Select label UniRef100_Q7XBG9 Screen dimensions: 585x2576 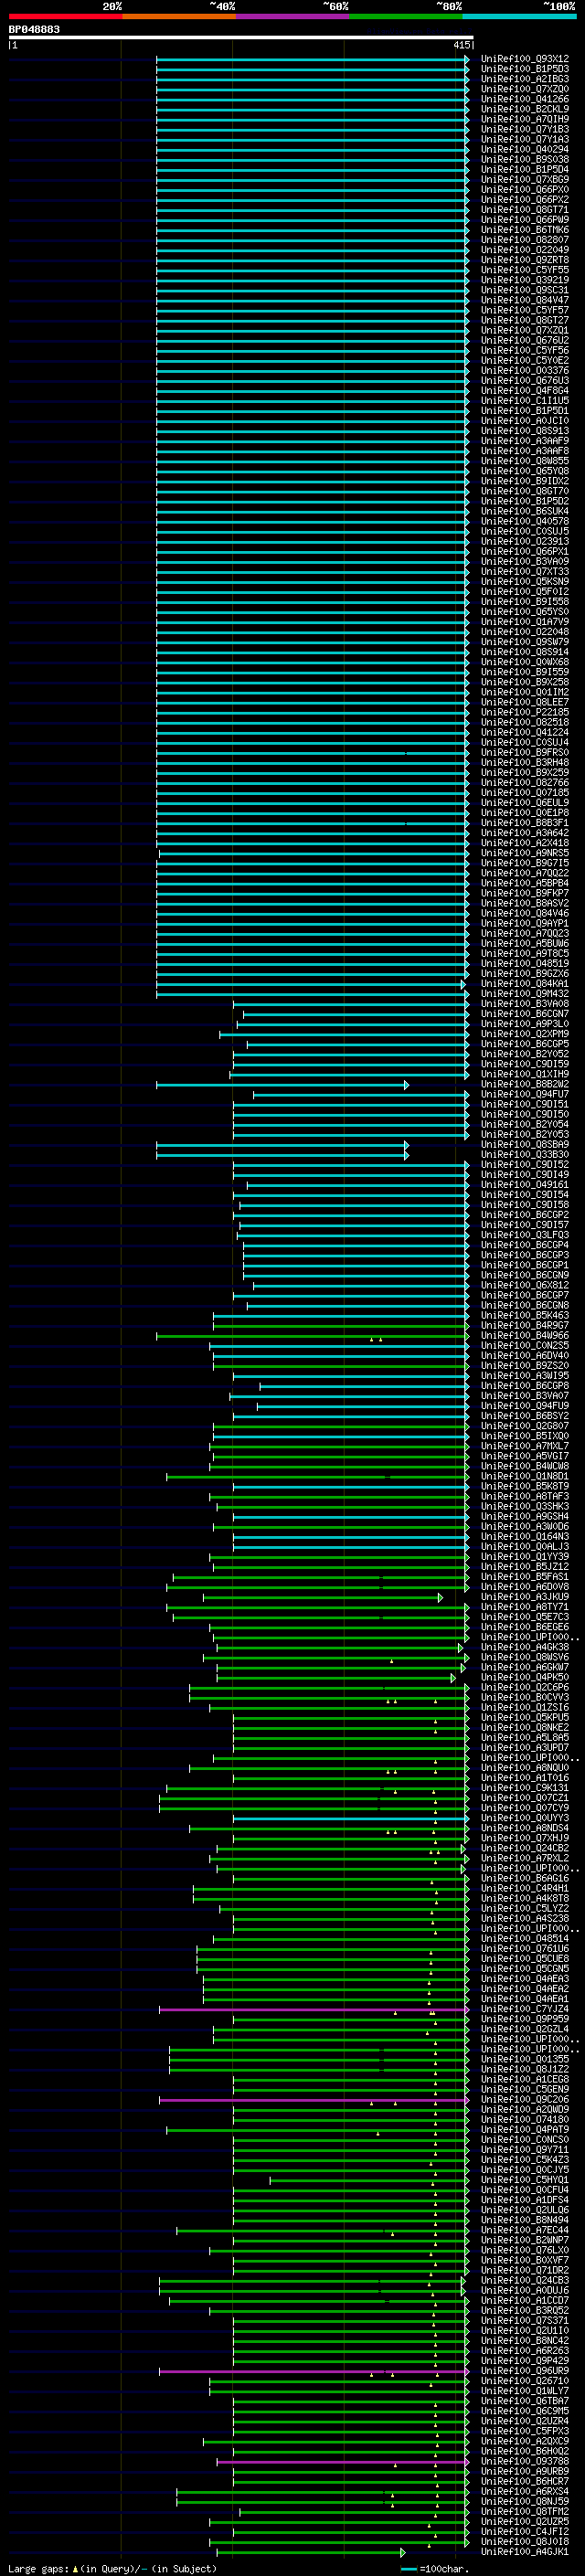[525, 179]
